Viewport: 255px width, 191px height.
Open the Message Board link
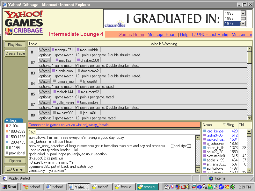pyautogui.click(x=162, y=34)
